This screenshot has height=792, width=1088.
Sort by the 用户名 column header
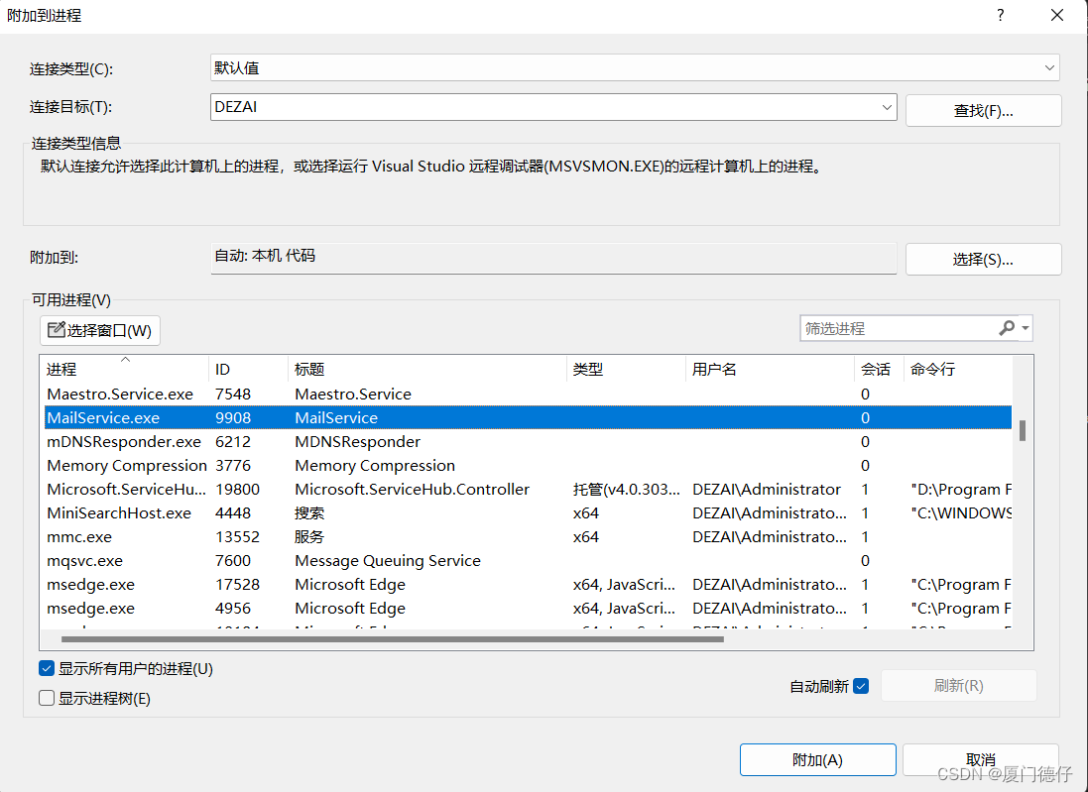(771, 369)
